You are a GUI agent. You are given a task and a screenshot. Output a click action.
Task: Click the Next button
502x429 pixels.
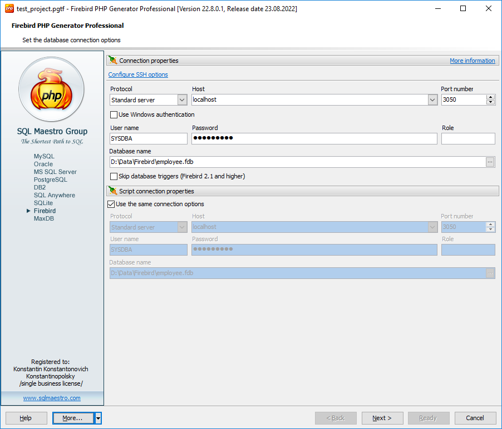[x=382, y=418]
